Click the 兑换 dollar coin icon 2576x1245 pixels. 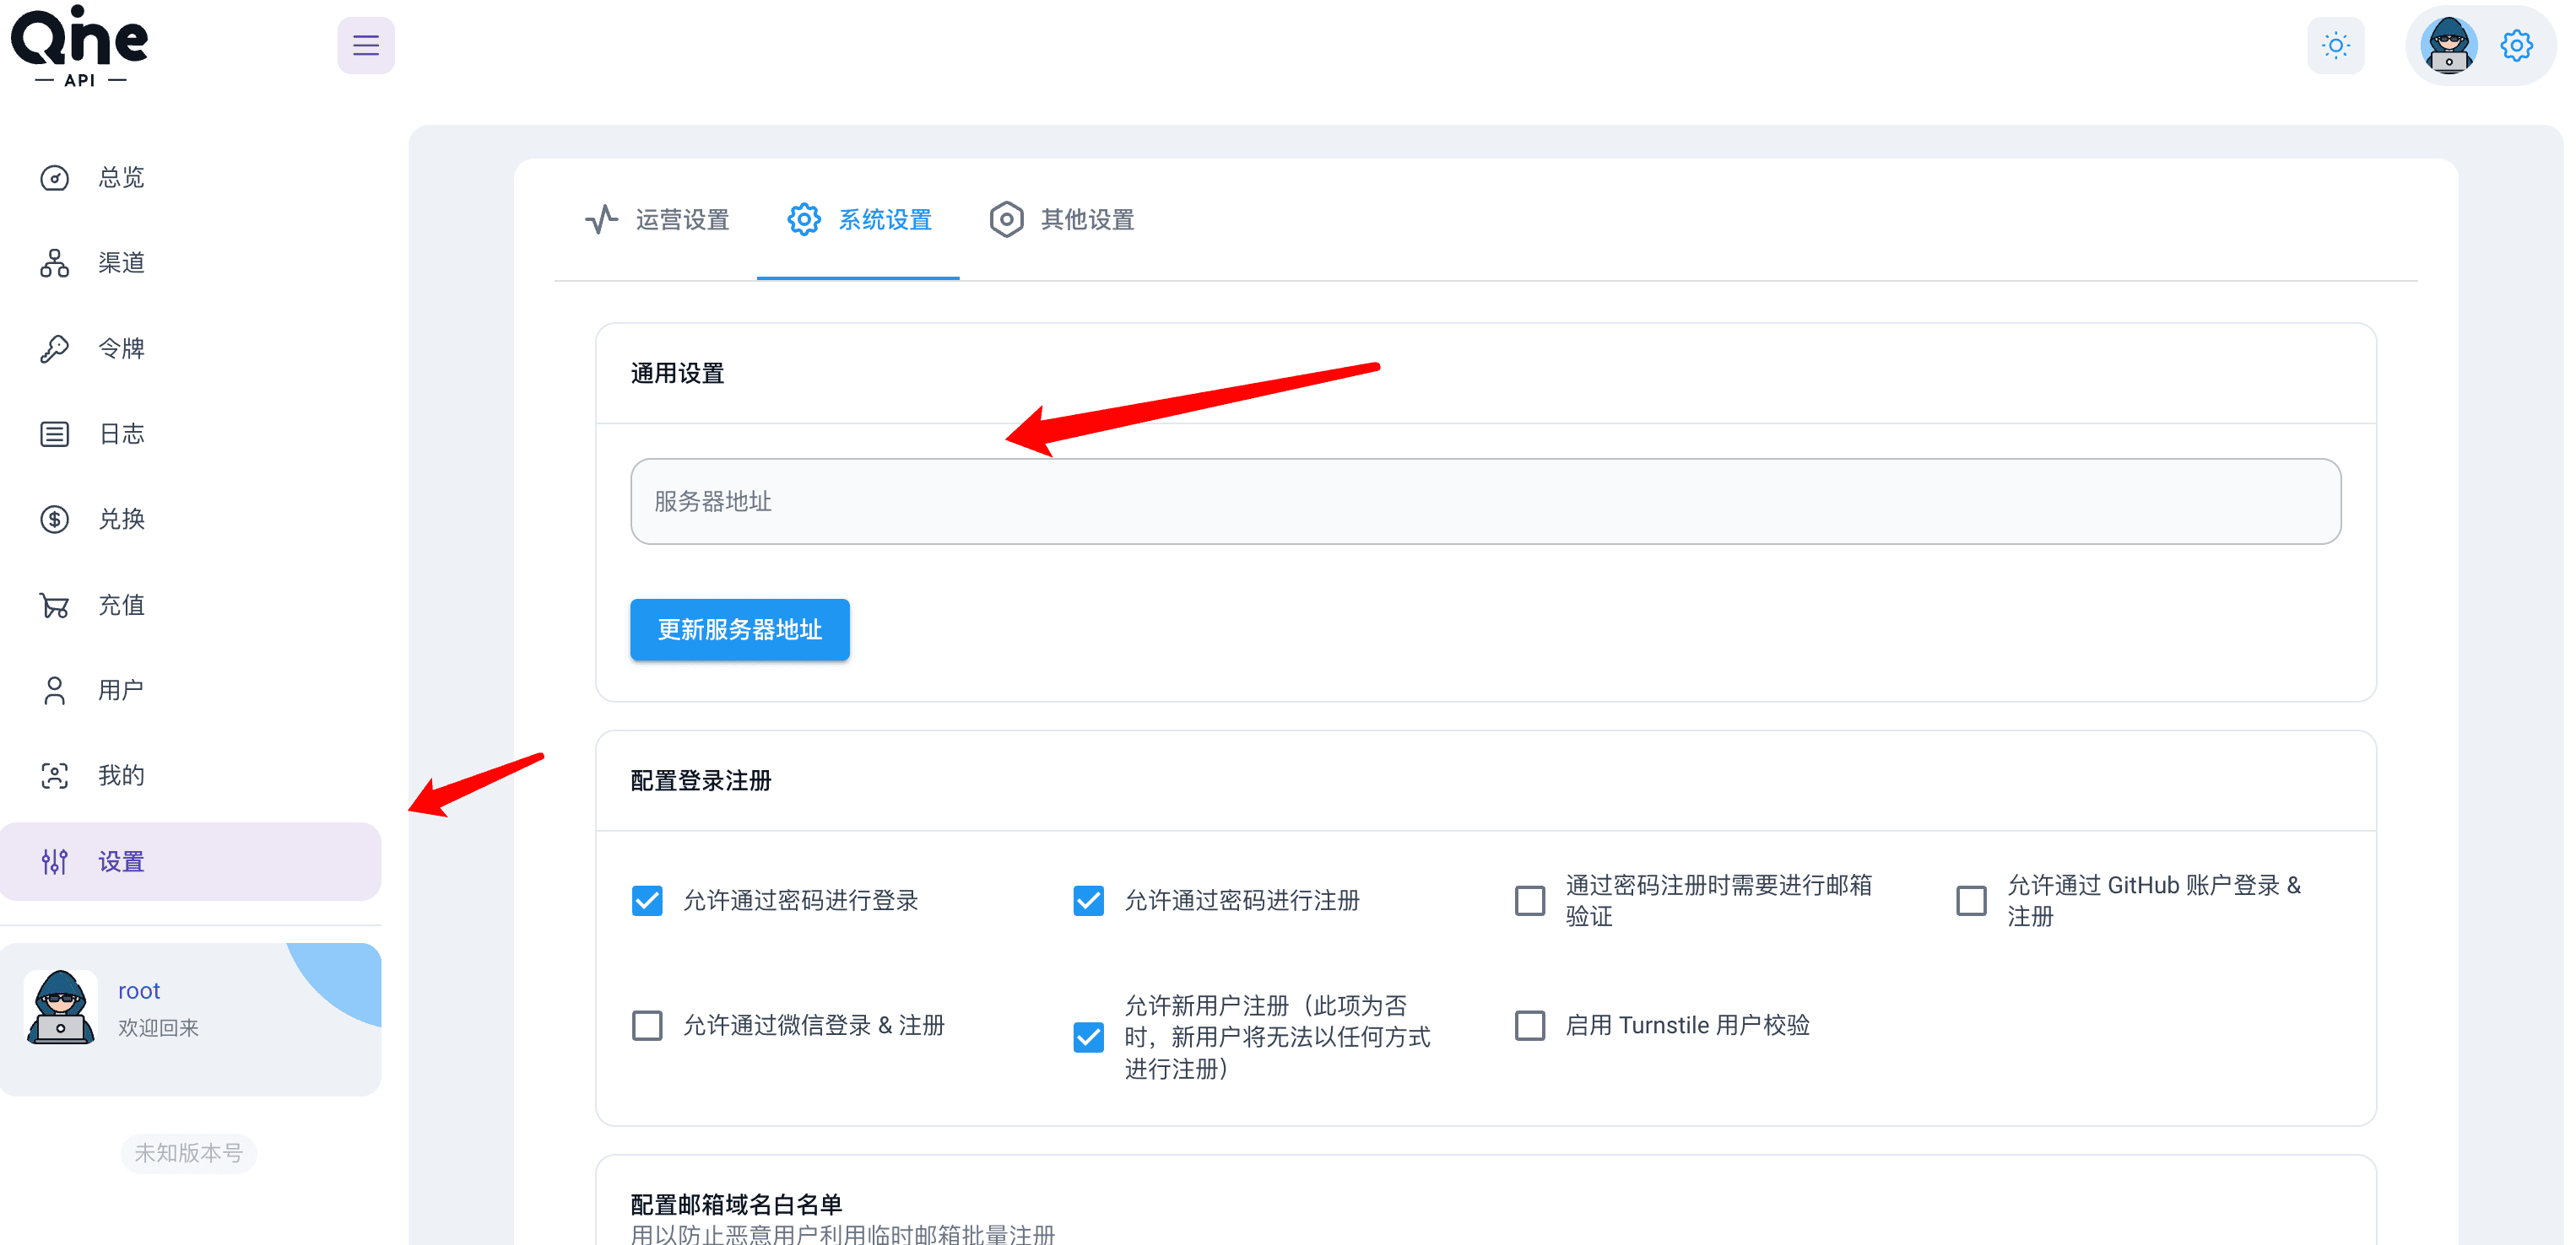tap(54, 520)
